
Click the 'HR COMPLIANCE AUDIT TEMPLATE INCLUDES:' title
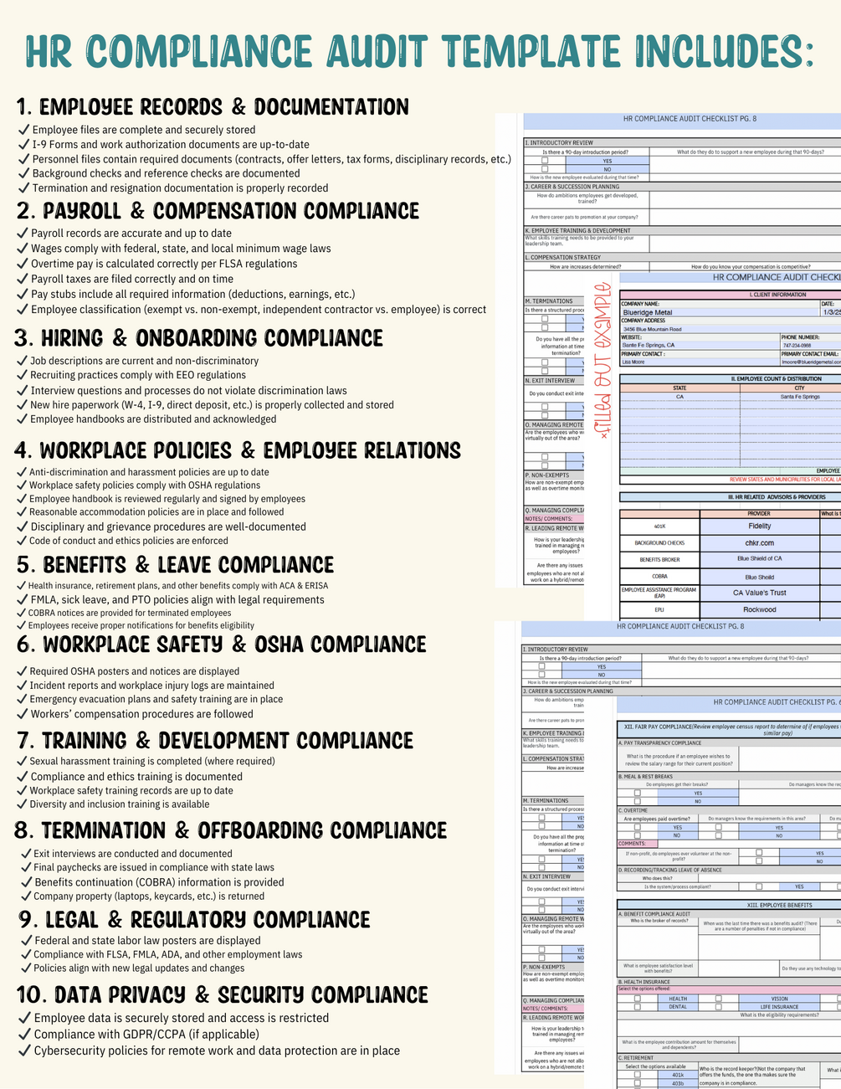click(419, 51)
